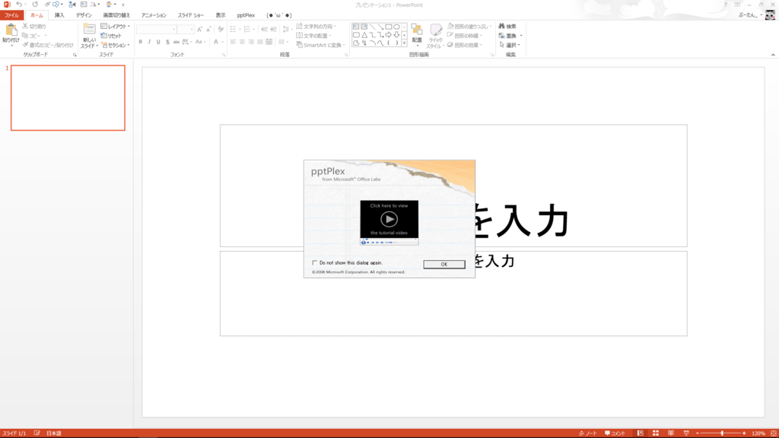Switch to the Slide Show (スライド ショー) tab
The width and height of the screenshot is (779, 438).
191,15
